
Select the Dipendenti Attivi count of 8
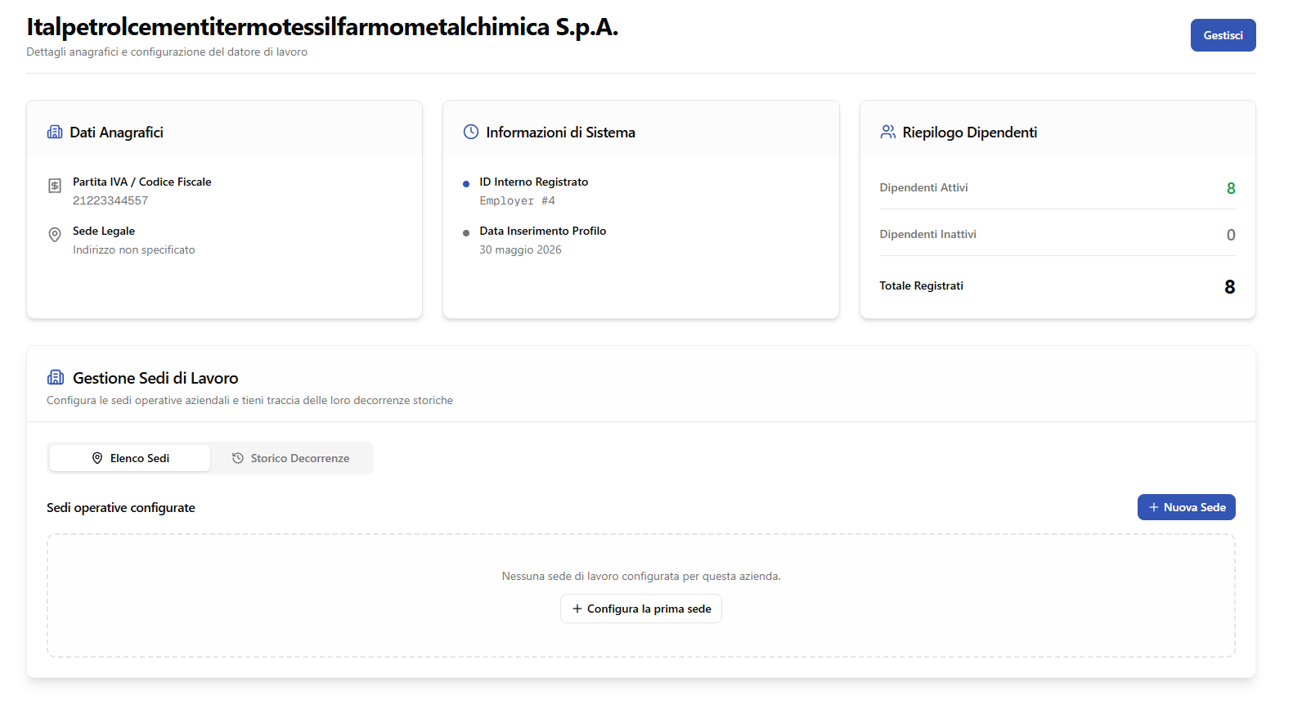tap(1231, 188)
